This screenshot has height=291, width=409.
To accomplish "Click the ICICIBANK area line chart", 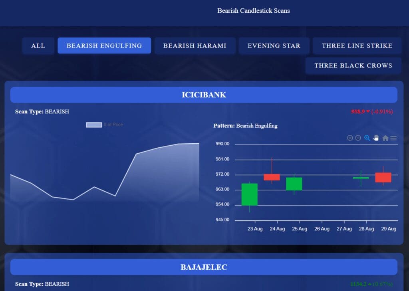I will (x=105, y=172).
